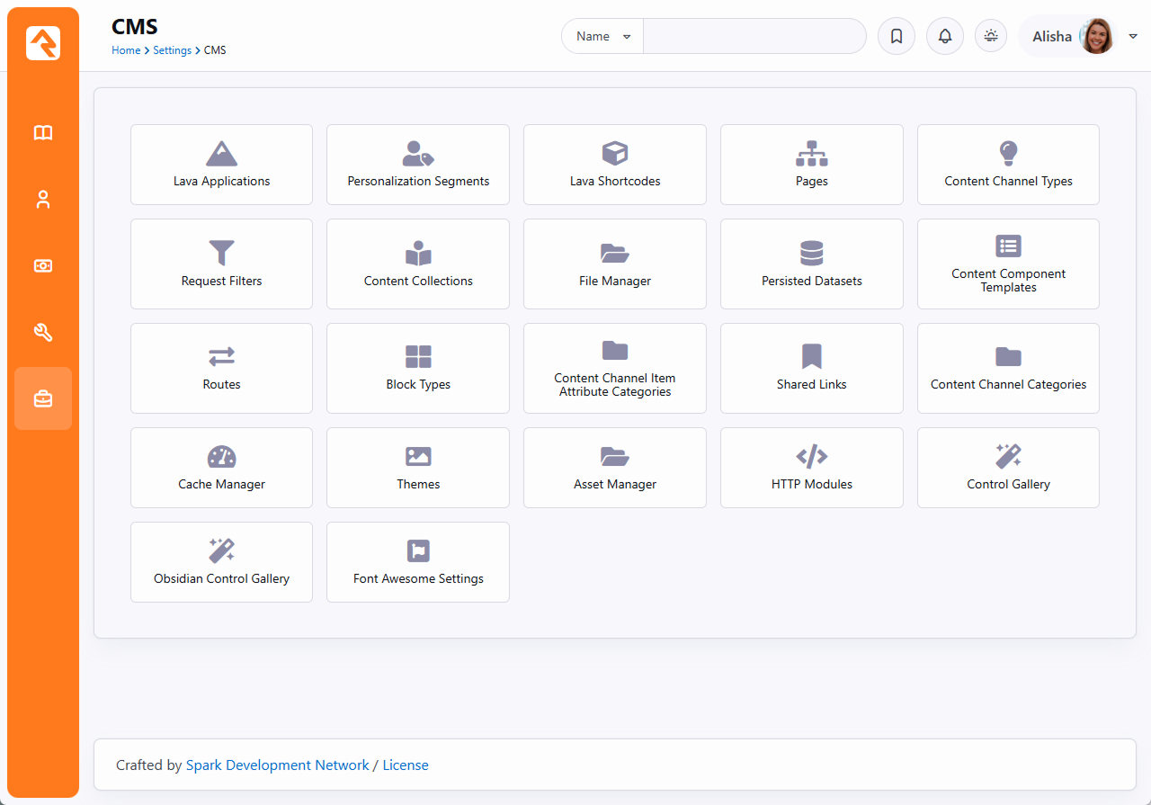The image size is (1151, 805).
Task: Click the Request Filters funnel icon
Action: 221,253
